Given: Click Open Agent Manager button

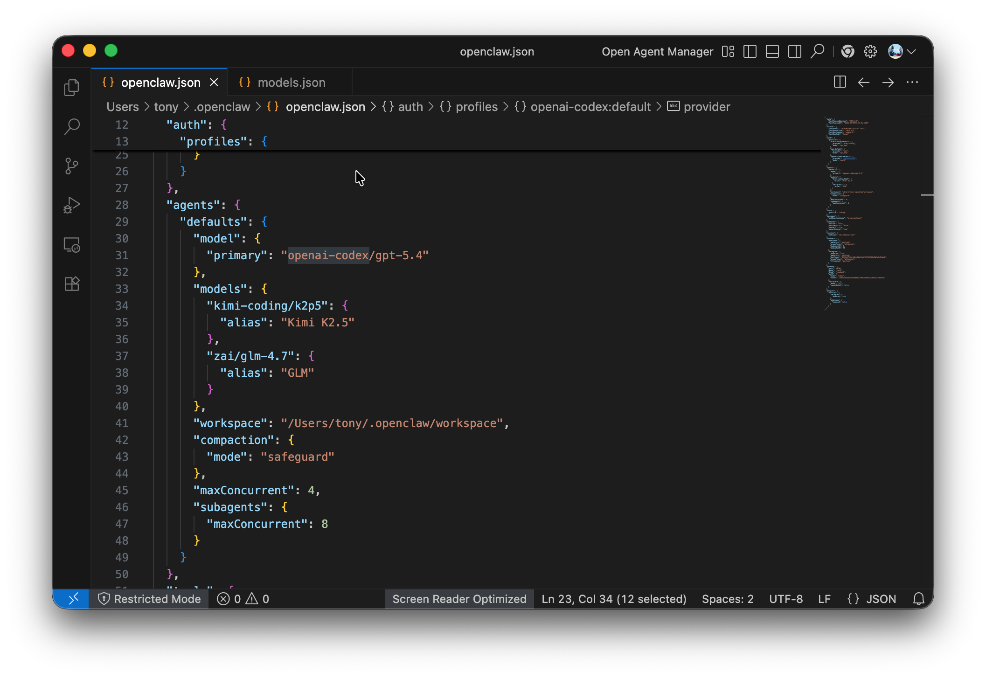Looking at the screenshot, I should pos(657,51).
